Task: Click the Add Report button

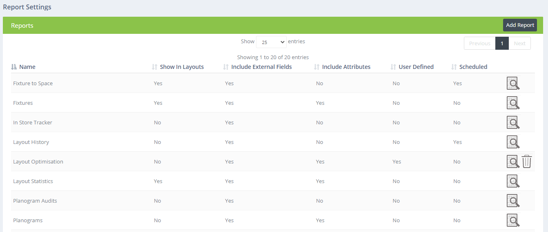Action: (520, 25)
